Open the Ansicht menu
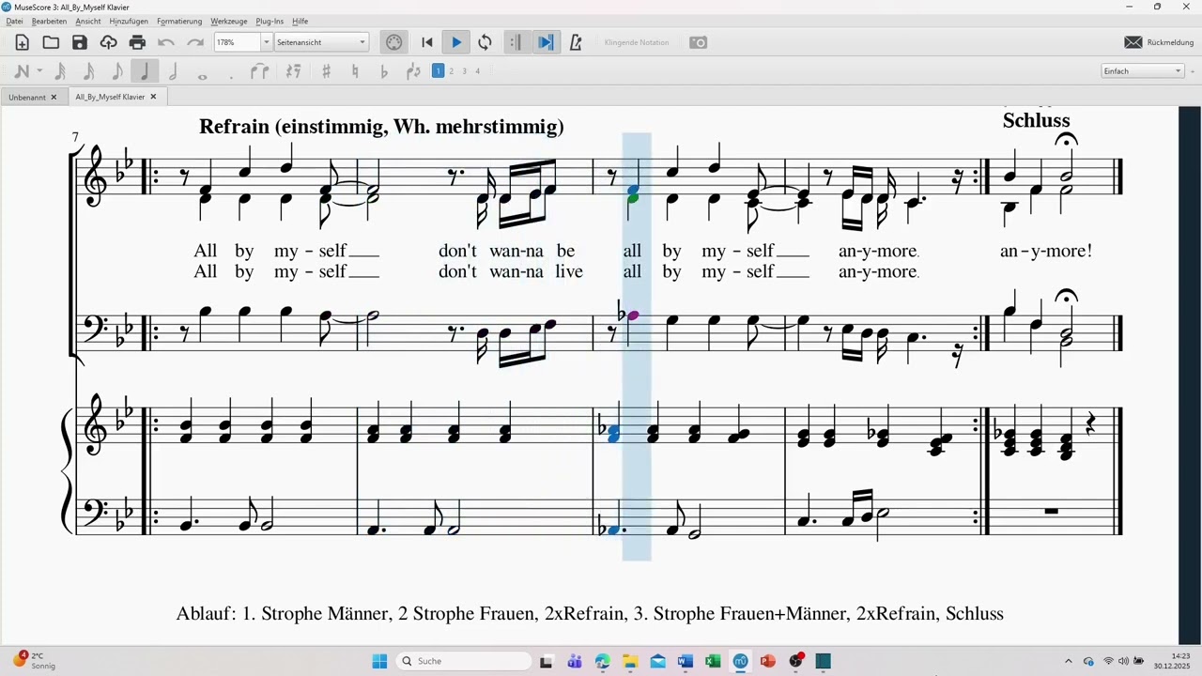Screen dimensions: 1202x676 tap(88, 21)
